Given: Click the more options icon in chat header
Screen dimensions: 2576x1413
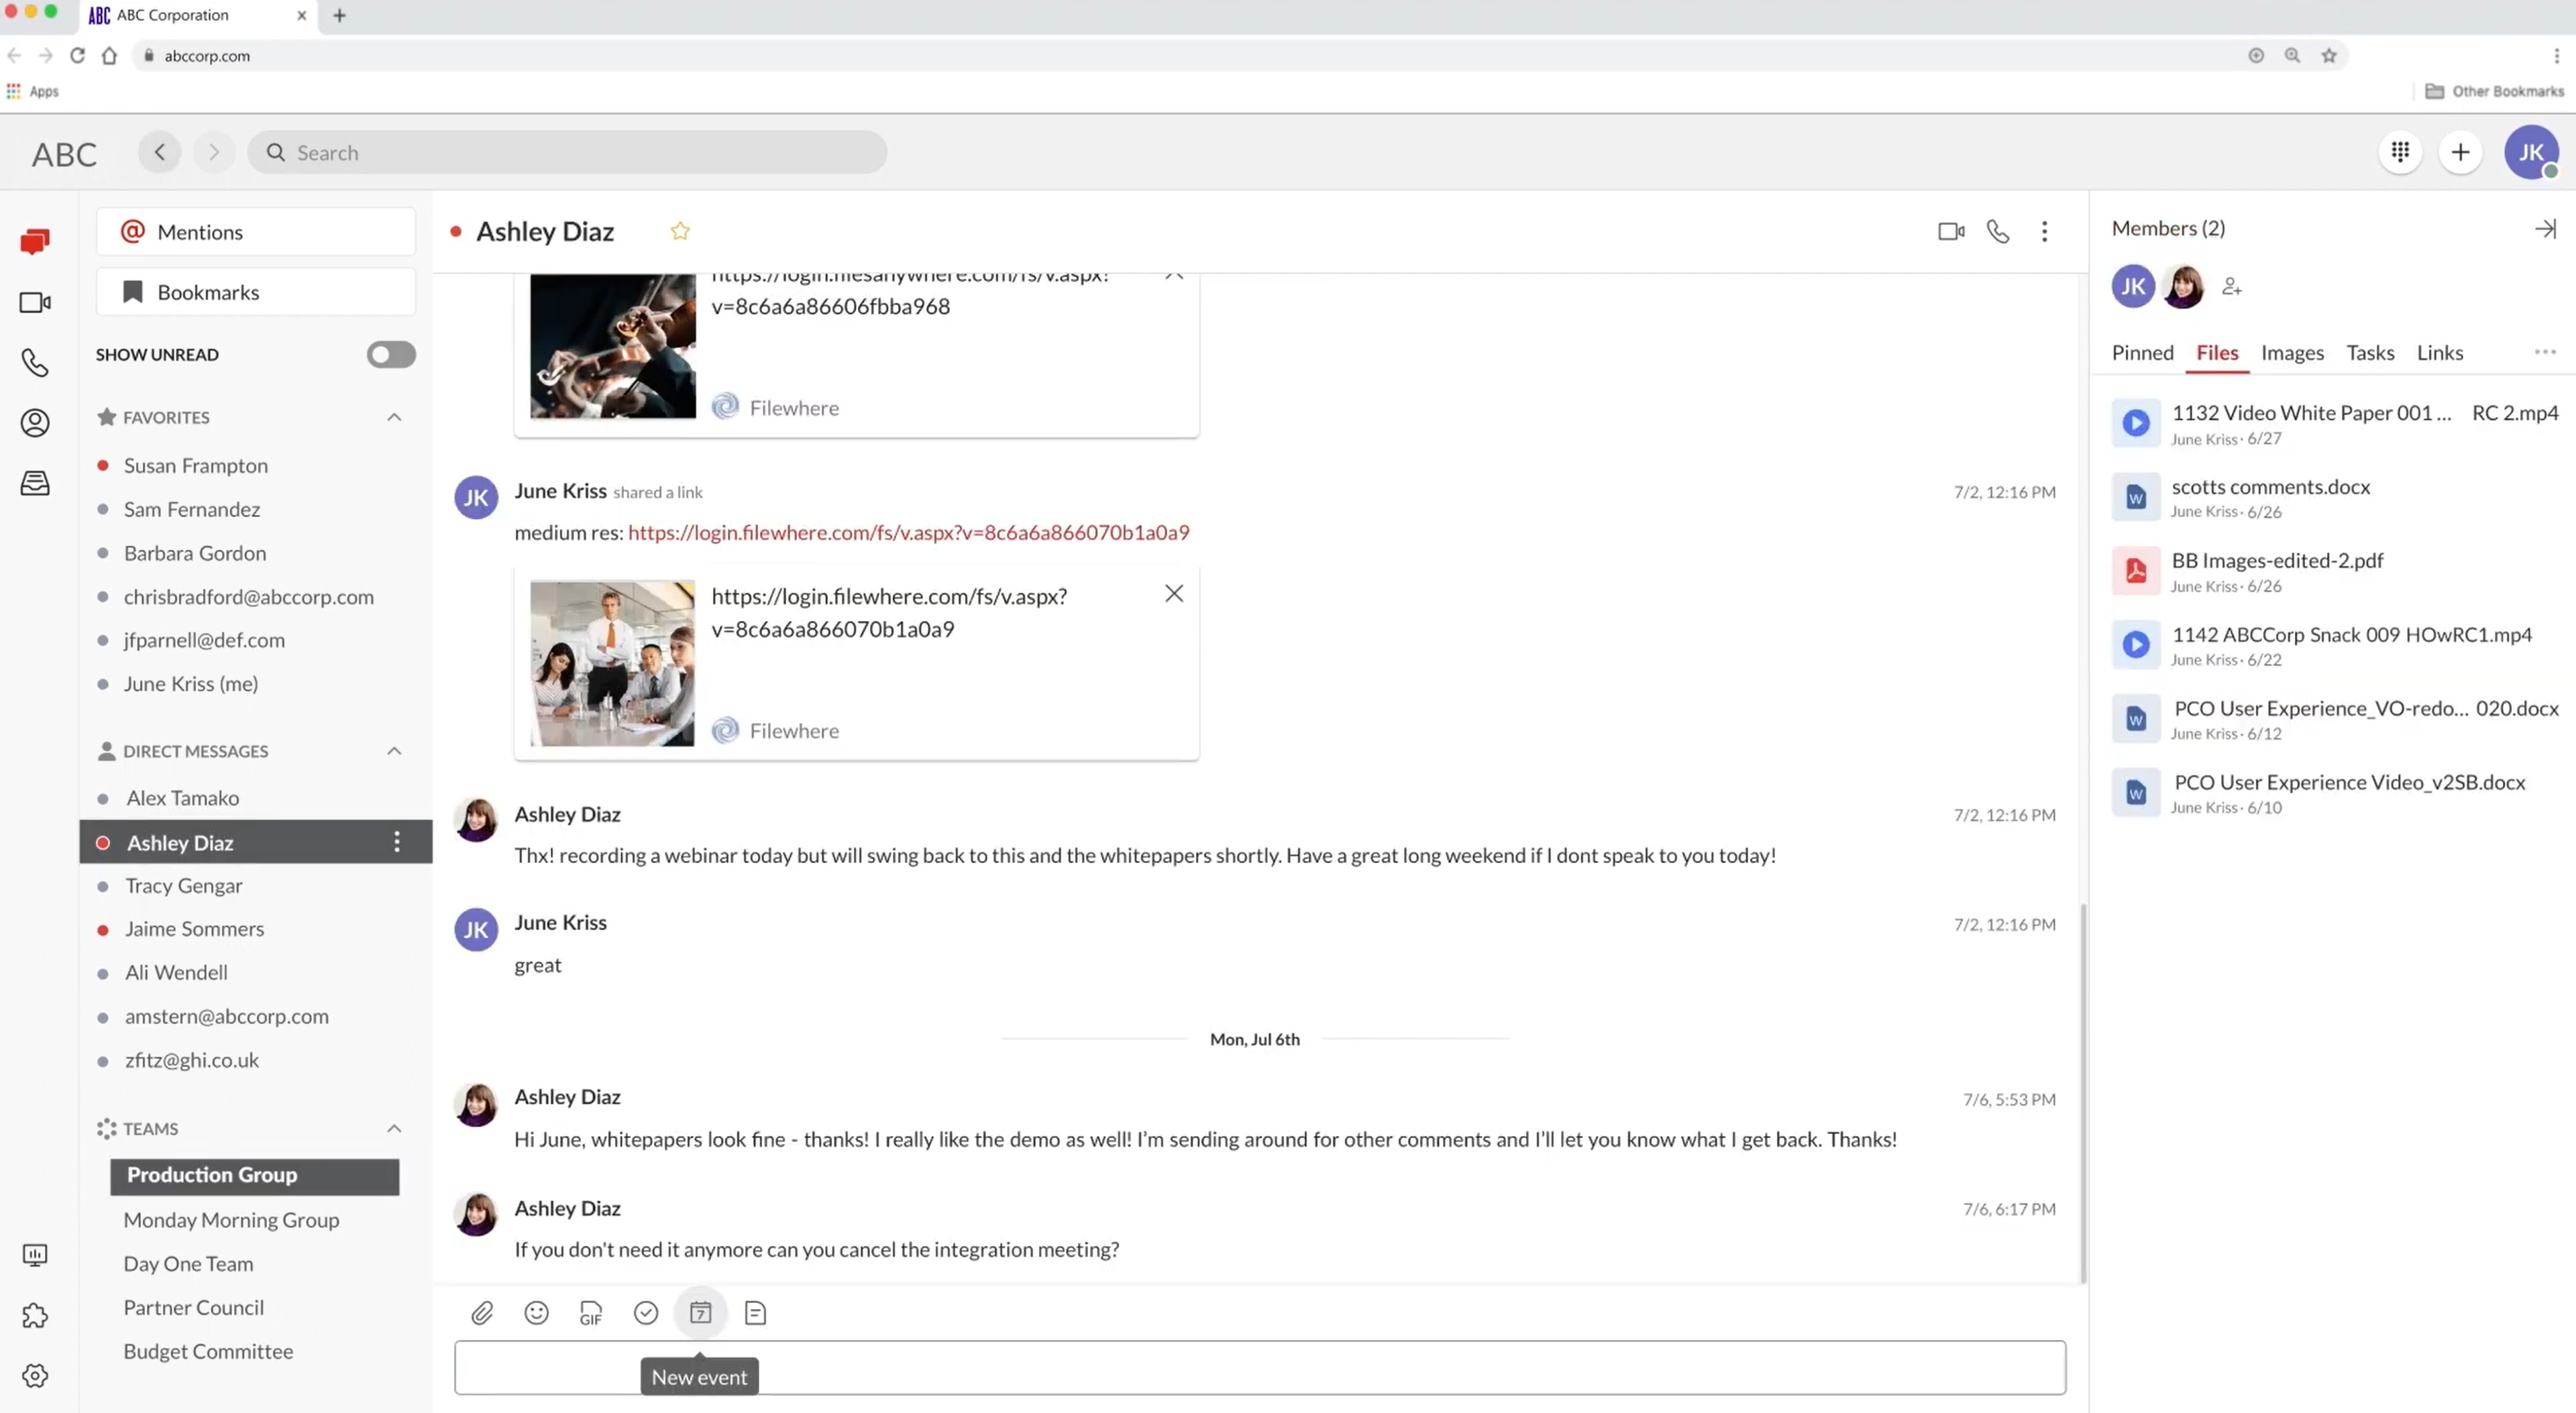Looking at the screenshot, I should click(x=2045, y=230).
